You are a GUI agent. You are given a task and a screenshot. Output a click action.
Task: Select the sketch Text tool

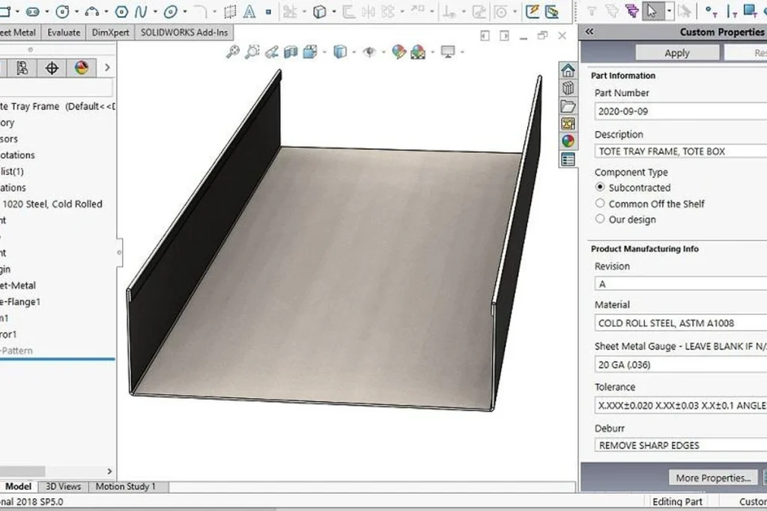tap(249, 11)
